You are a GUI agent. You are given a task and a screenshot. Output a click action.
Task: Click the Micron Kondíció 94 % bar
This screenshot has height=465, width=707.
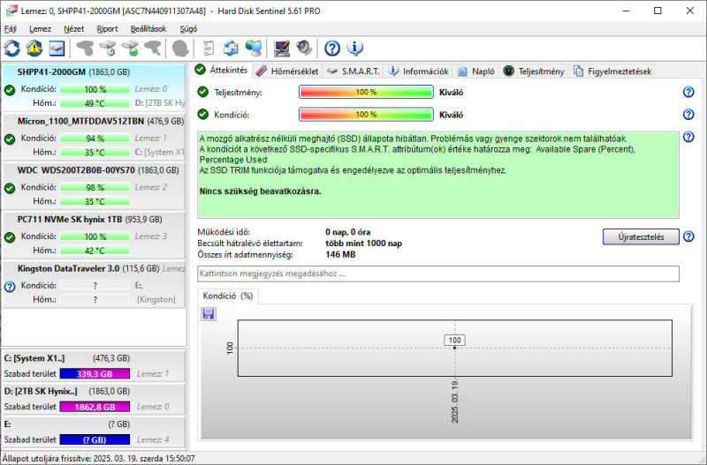coord(95,139)
